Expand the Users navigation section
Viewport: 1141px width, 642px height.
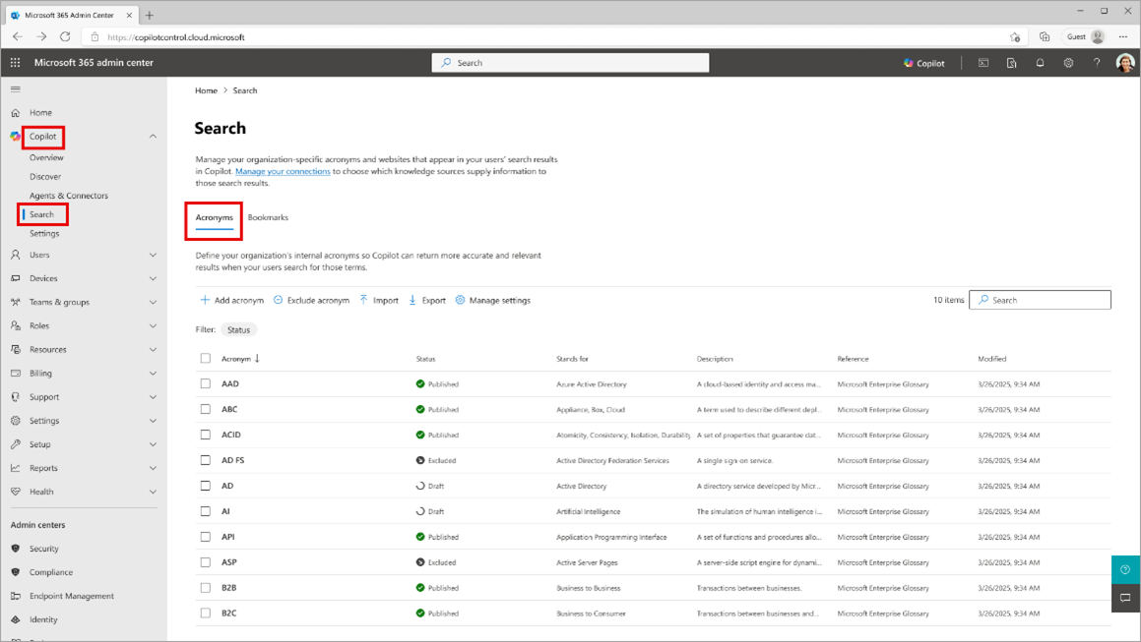coord(153,256)
